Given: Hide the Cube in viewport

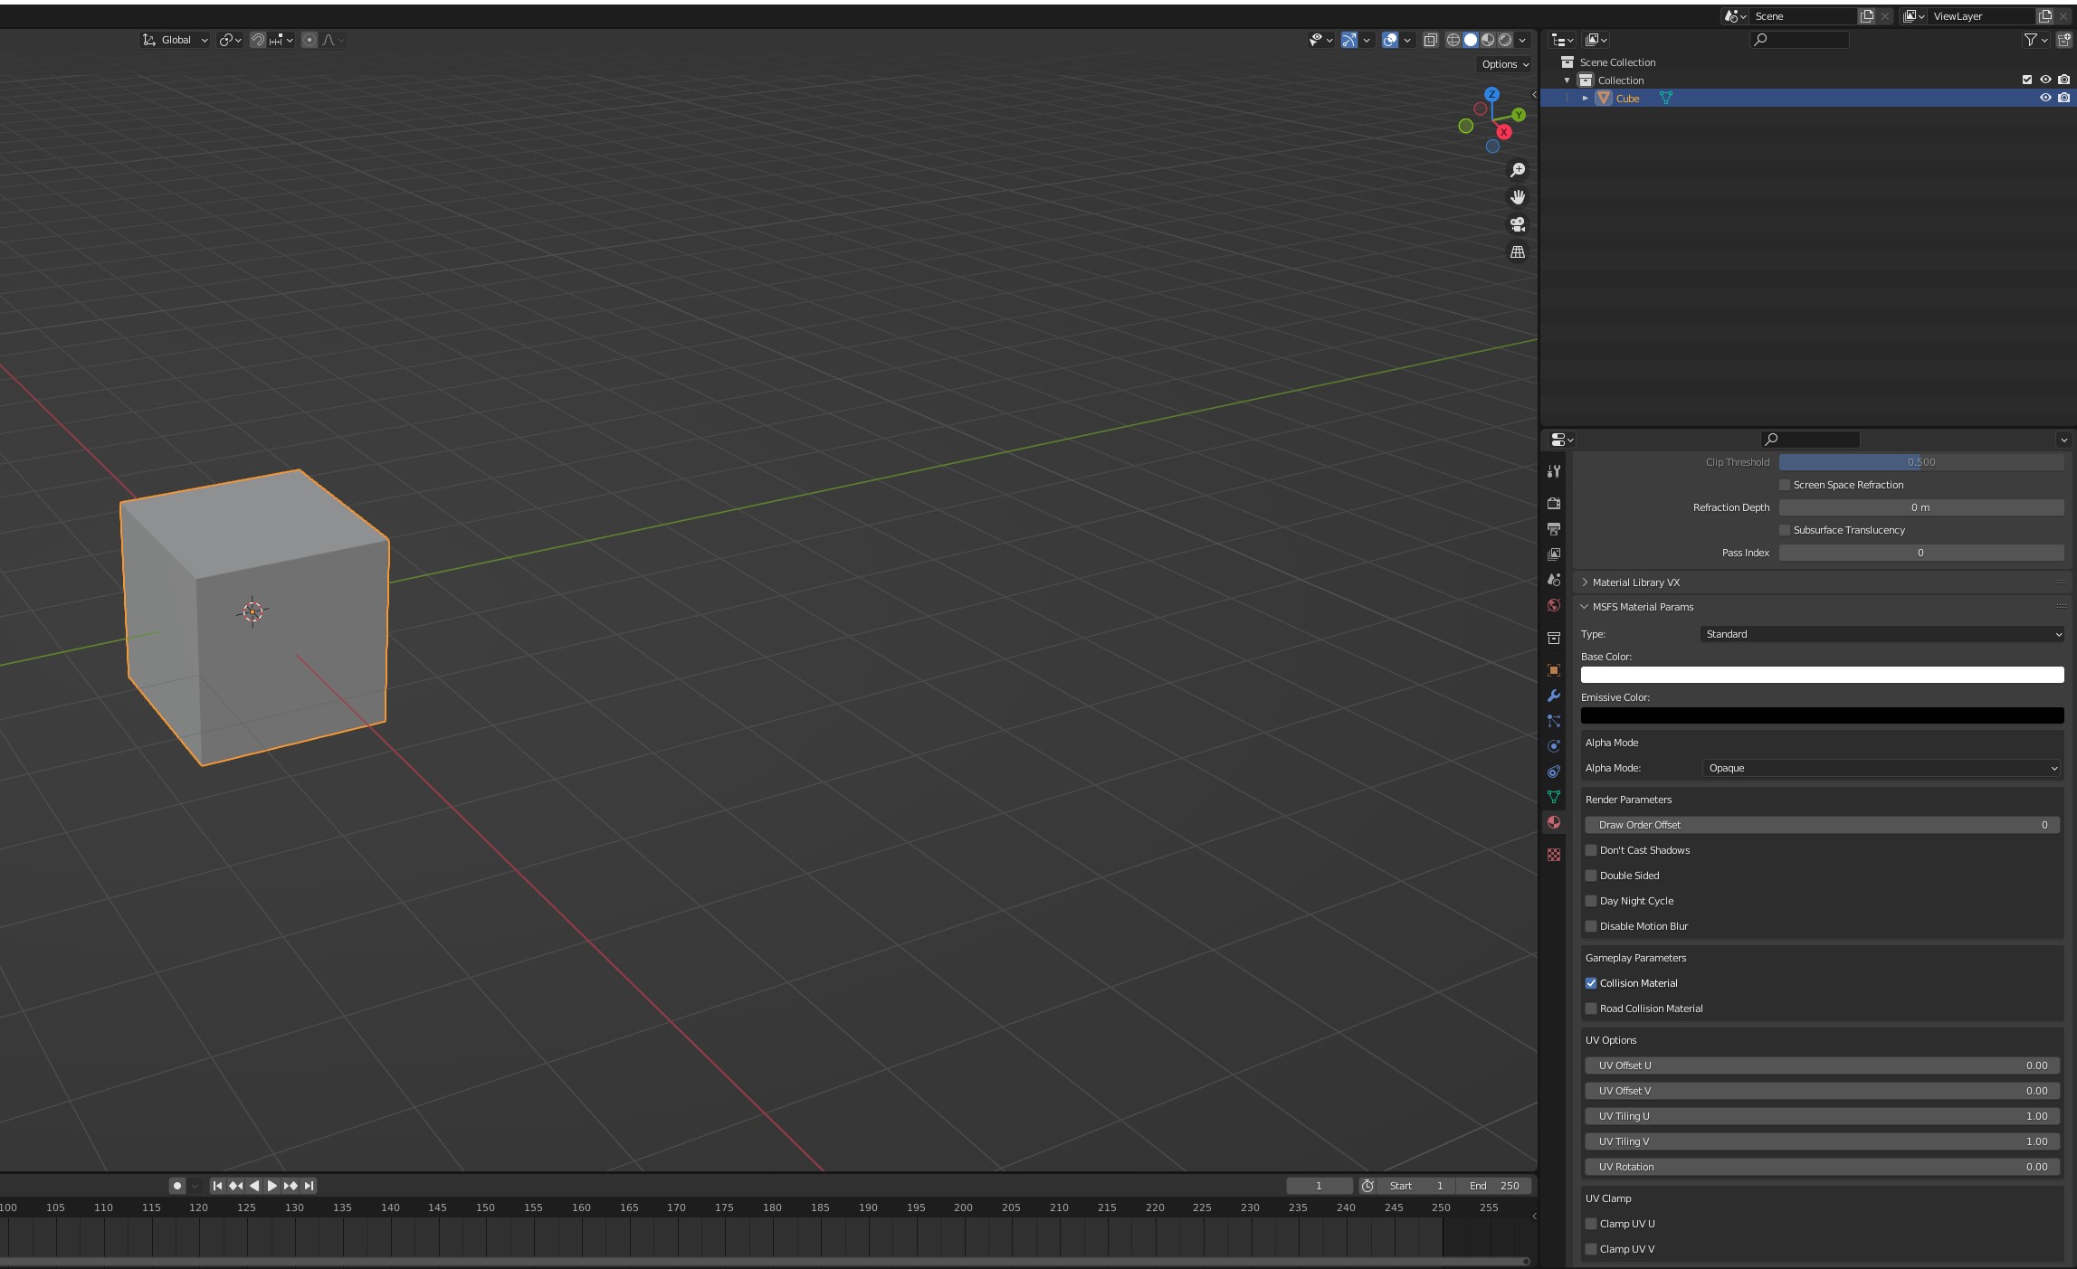Looking at the screenshot, I should 2045,98.
